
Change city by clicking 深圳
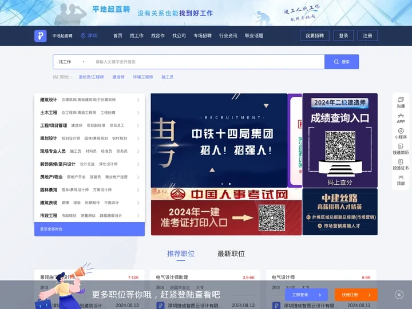(92, 35)
